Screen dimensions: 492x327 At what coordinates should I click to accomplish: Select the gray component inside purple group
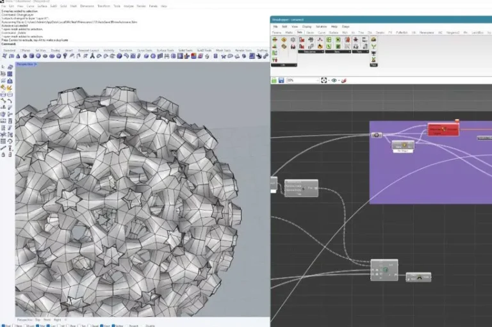pos(403,145)
